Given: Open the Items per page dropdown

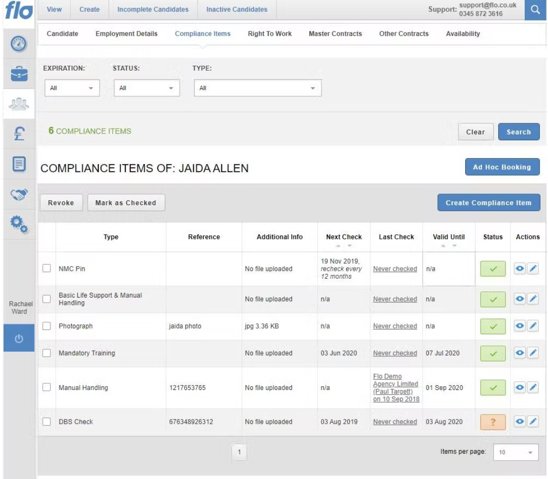Looking at the screenshot, I should [x=516, y=452].
